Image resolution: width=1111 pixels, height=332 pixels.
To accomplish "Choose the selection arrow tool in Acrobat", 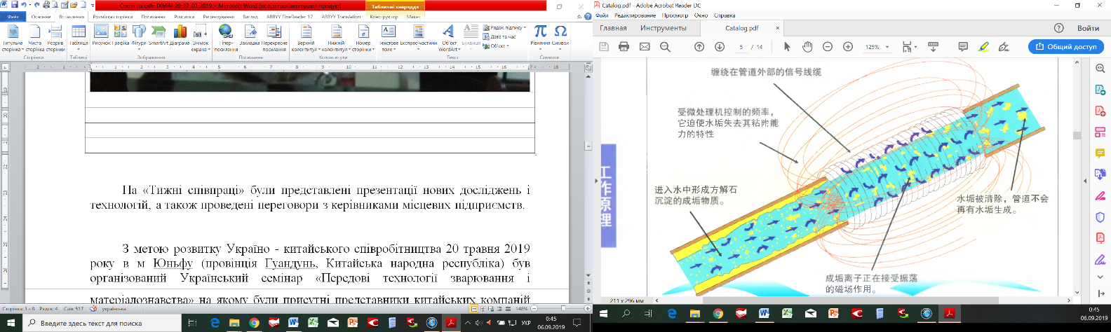I will point(787,46).
